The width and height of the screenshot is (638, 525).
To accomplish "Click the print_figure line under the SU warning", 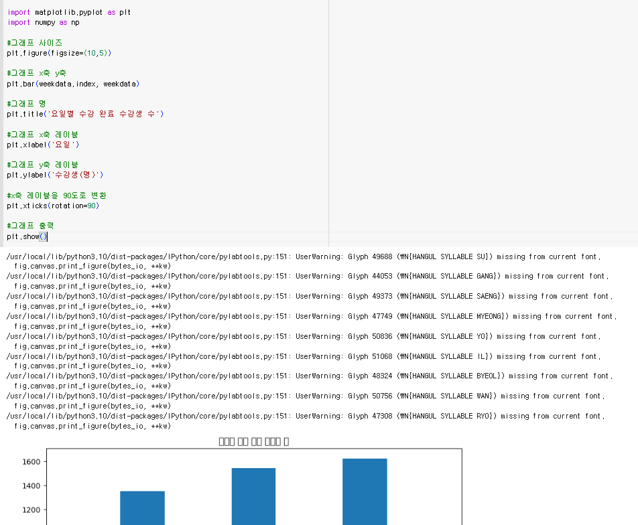I will click(x=92, y=266).
